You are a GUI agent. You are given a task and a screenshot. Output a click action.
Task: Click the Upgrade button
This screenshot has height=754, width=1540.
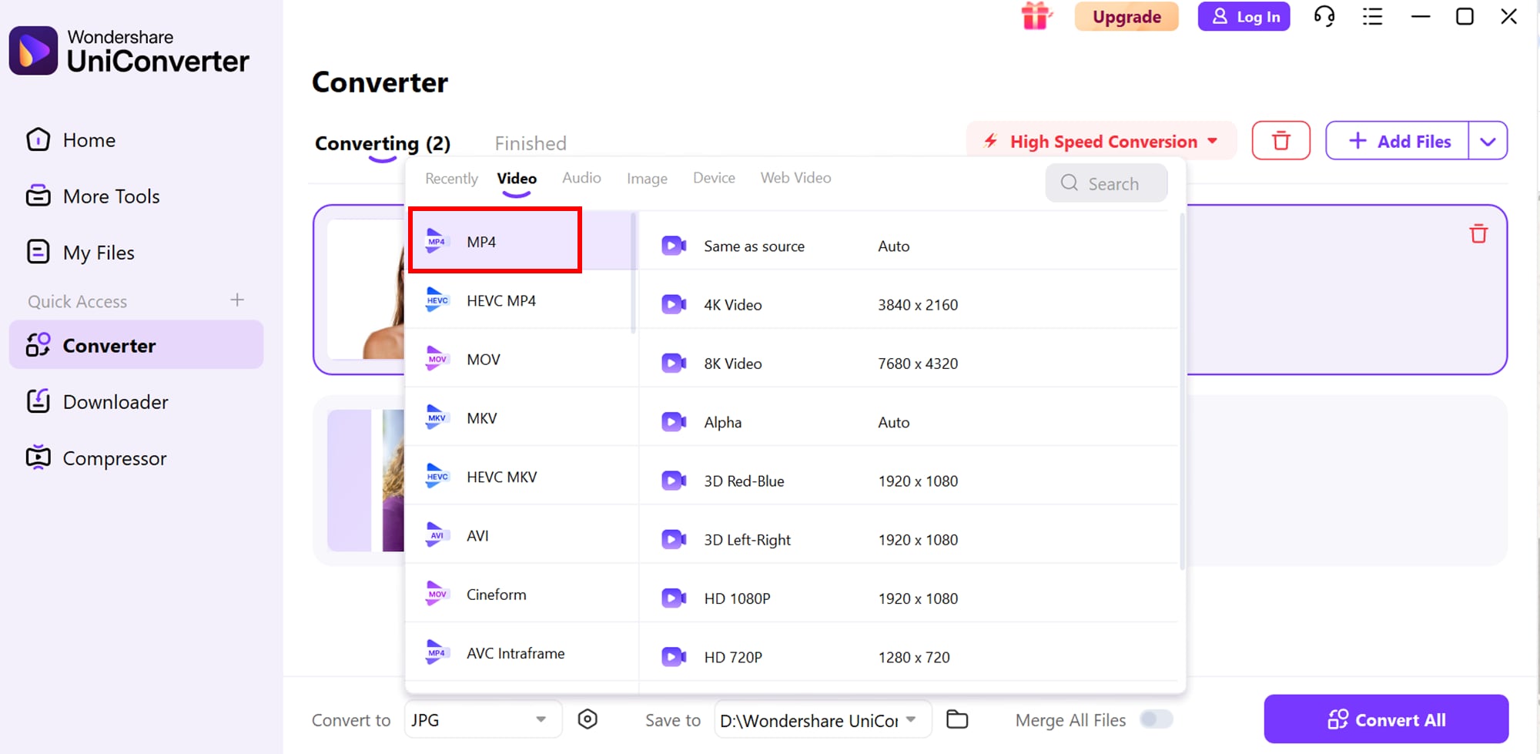1127,16
